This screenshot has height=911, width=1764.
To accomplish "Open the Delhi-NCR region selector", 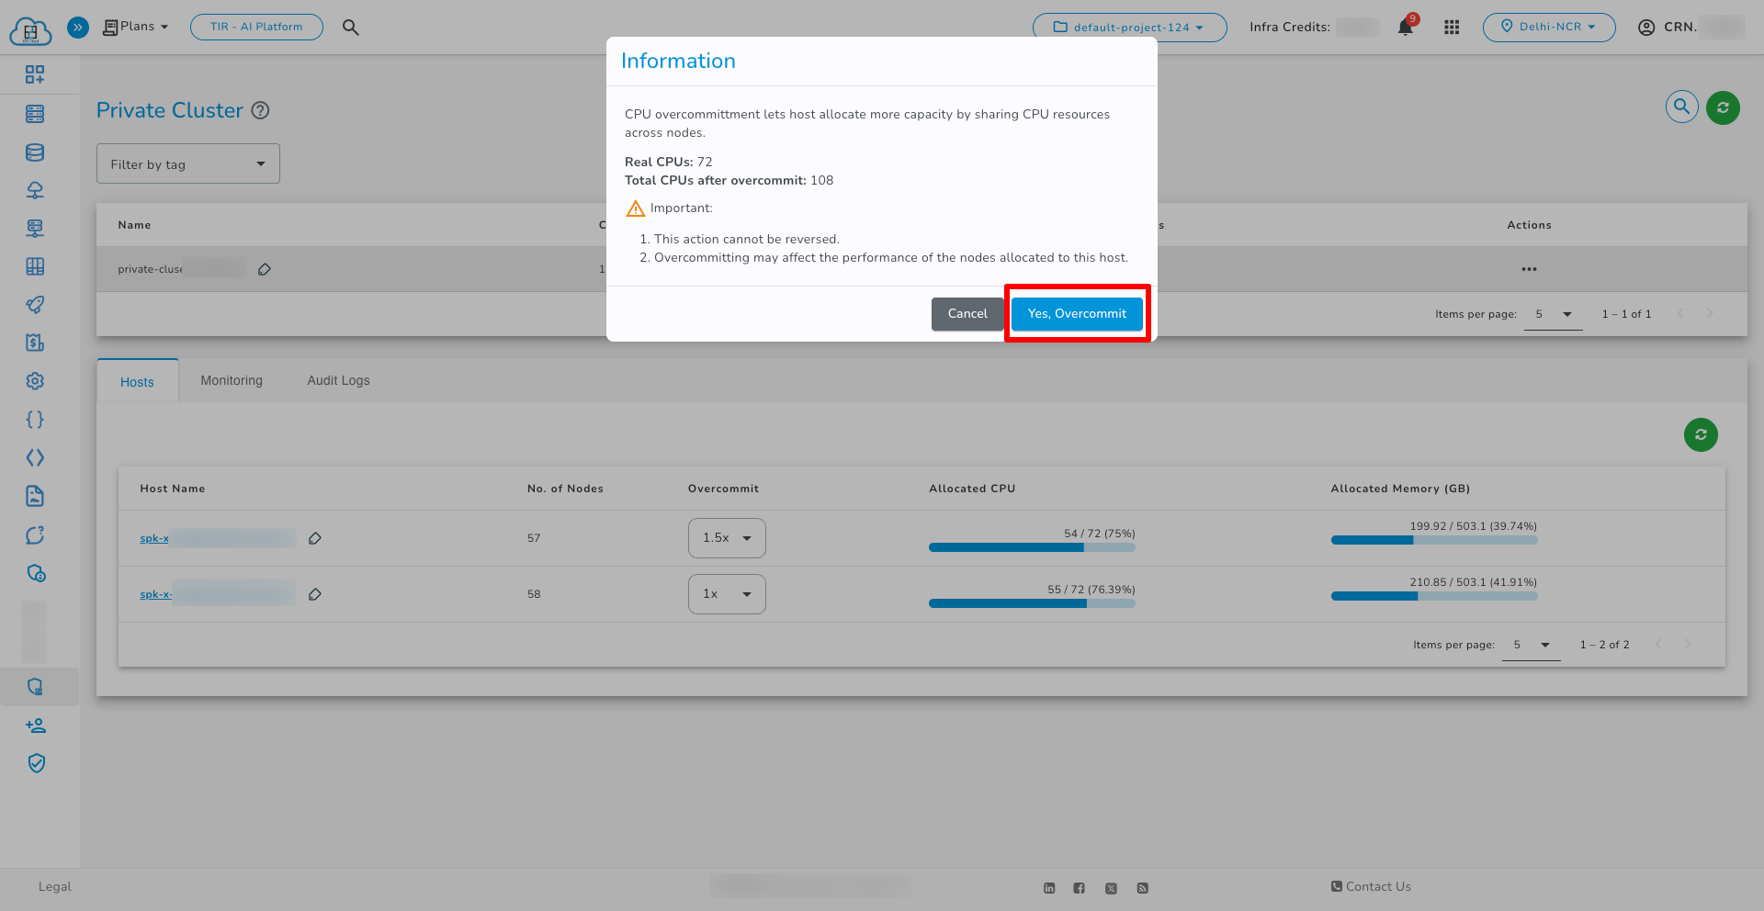I will tap(1549, 28).
